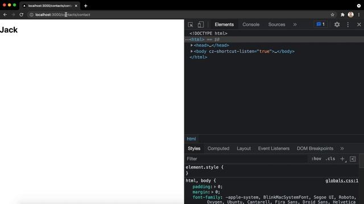Focus the styles Filter field
The height and width of the screenshot is (204, 364).
point(246,159)
